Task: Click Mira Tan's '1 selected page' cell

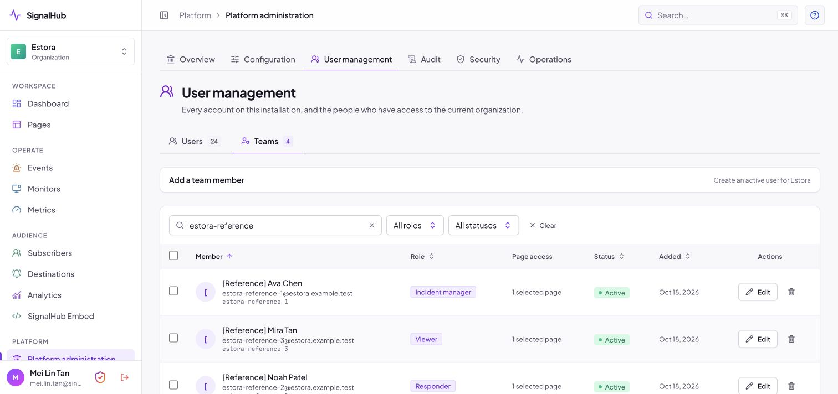Action: (x=536, y=339)
